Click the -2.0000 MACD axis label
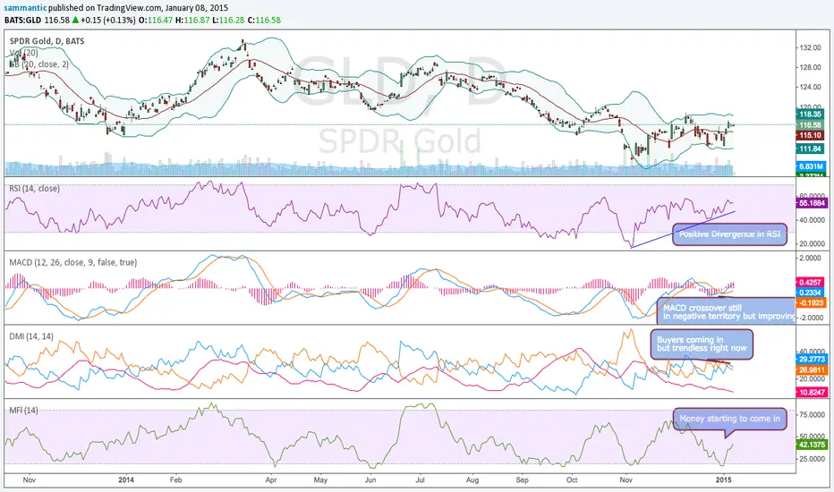Screen dimensions: 834x492 (809, 318)
